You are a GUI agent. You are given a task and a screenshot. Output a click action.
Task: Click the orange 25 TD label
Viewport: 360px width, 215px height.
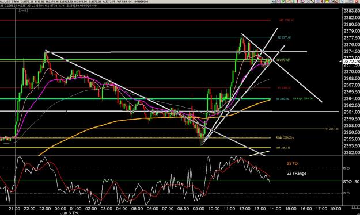pyautogui.click(x=292, y=163)
